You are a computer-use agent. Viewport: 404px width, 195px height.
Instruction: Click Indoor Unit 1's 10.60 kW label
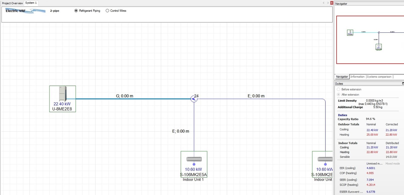point(193,170)
